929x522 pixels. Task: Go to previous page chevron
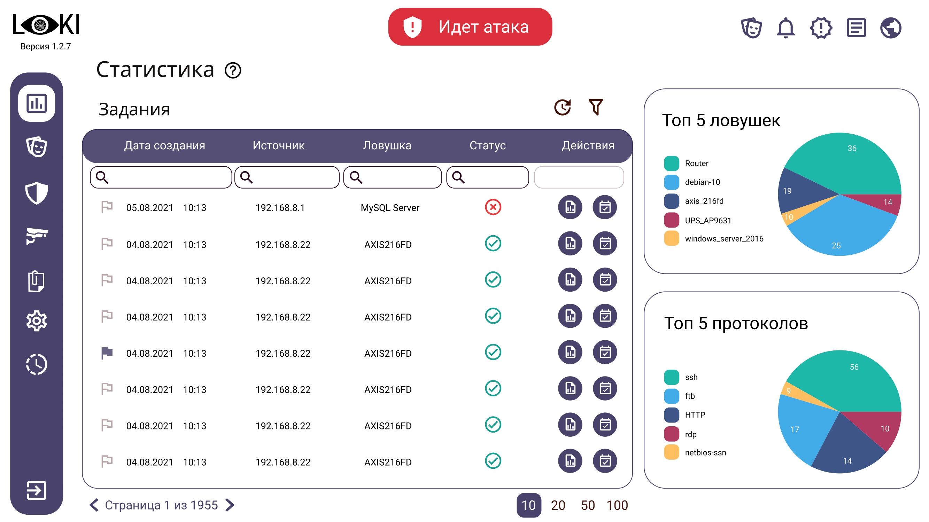(94, 505)
